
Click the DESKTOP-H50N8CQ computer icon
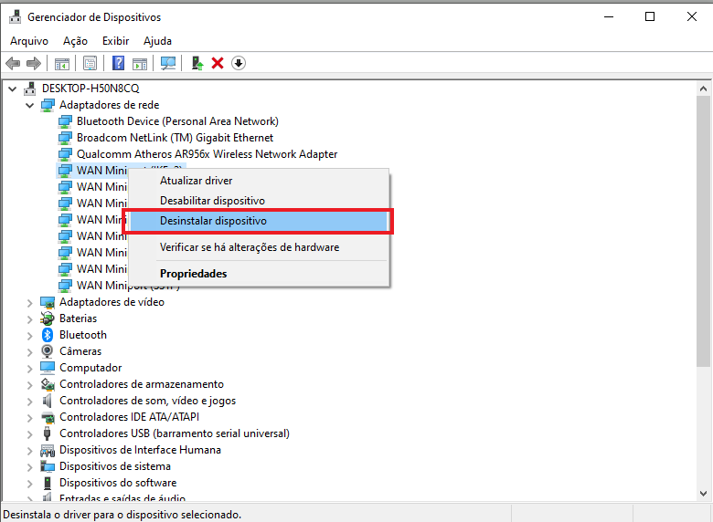coord(30,88)
